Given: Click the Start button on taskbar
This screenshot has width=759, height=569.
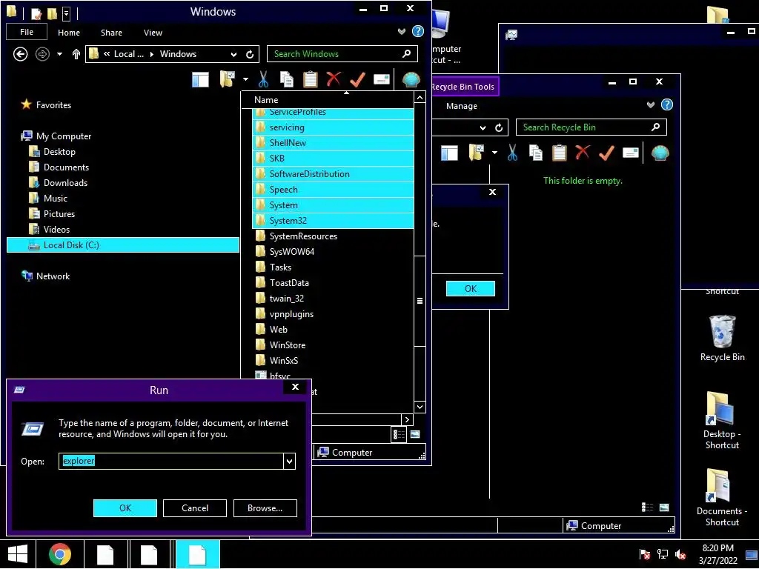Looking at the screenshot, I should pos(18,554).
